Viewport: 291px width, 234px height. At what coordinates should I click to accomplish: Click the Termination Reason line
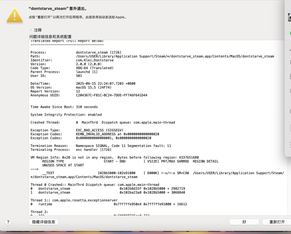[x=101, y=146]
